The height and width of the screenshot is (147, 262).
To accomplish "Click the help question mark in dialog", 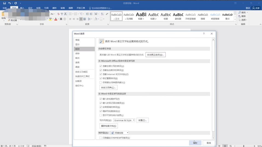I will [204, 34].
